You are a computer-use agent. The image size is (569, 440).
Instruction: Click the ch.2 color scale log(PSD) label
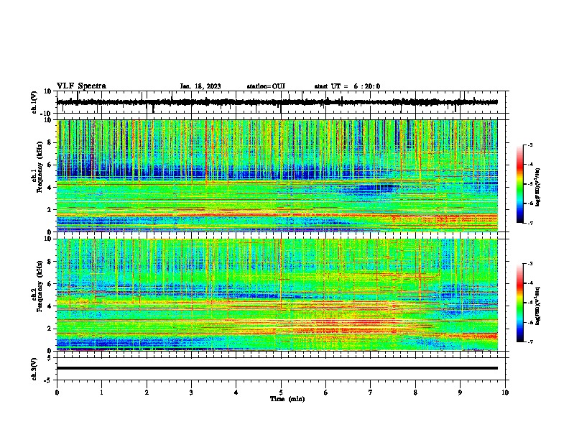click(x=537, y=306)
